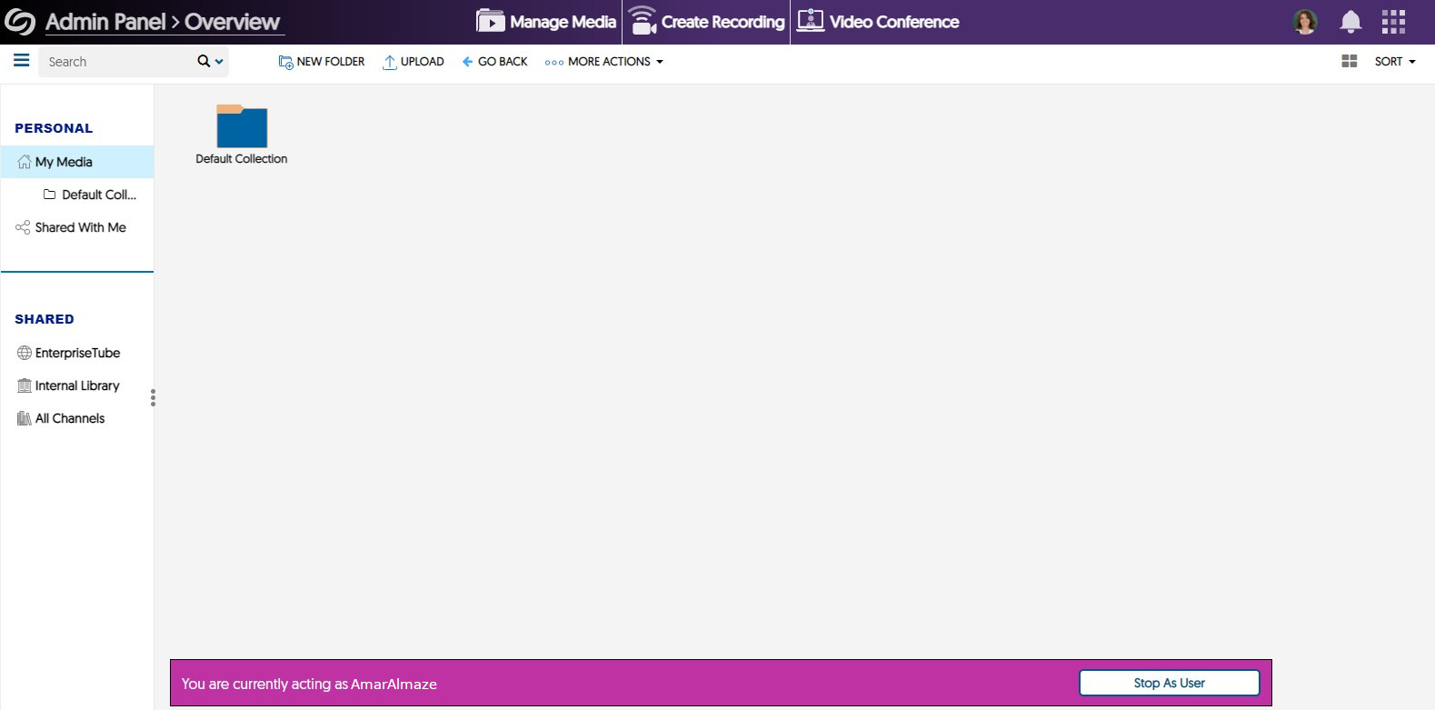The width and height of the screenshot is (1435, 710).
Task: Create a new folder
Action: (x=322, y=62)
